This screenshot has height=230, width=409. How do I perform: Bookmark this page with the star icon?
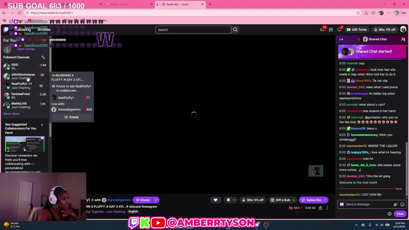tap(358, 13)
